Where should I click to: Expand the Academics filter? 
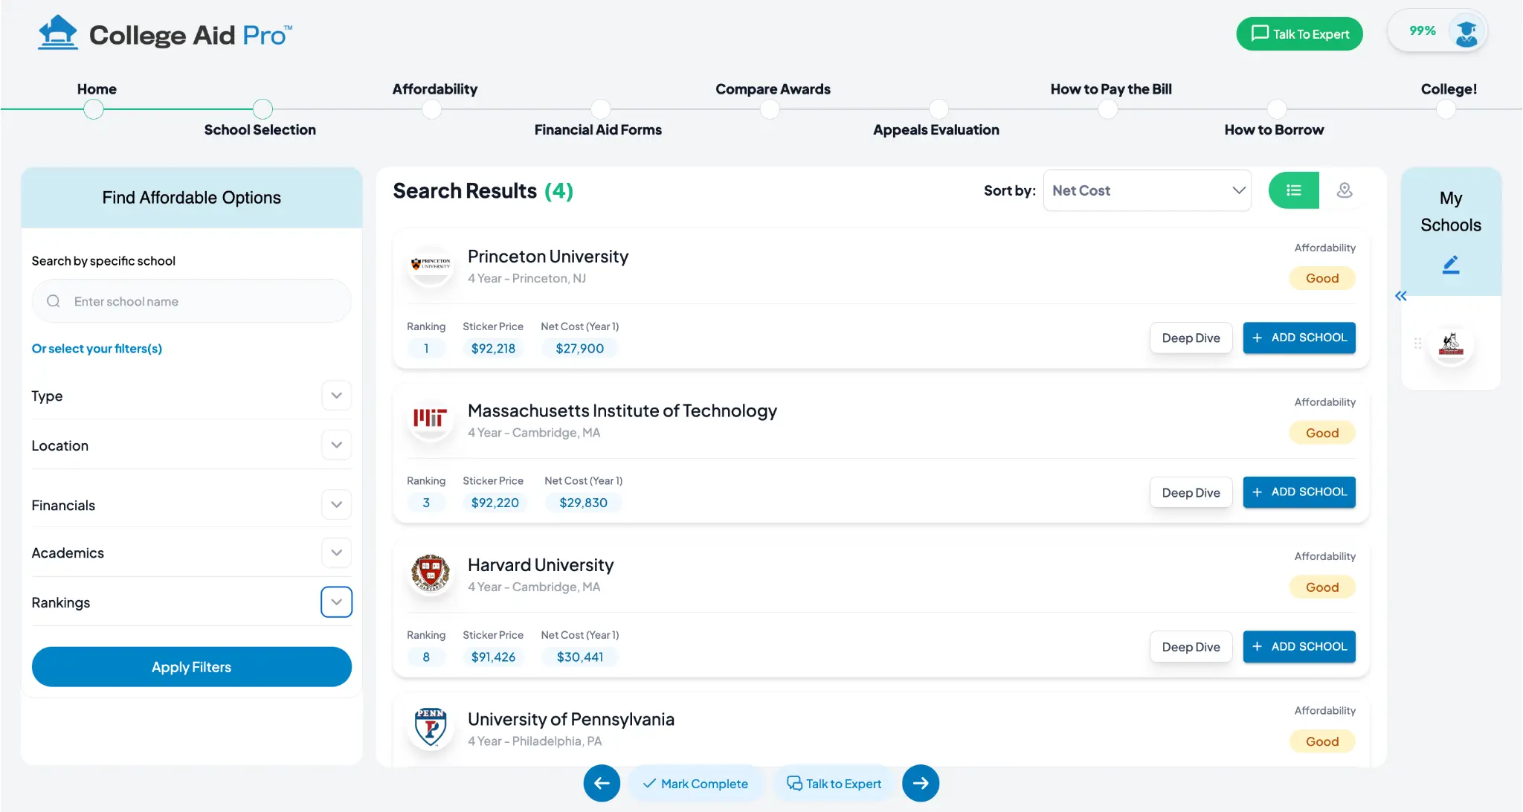(x=336, y=552)
